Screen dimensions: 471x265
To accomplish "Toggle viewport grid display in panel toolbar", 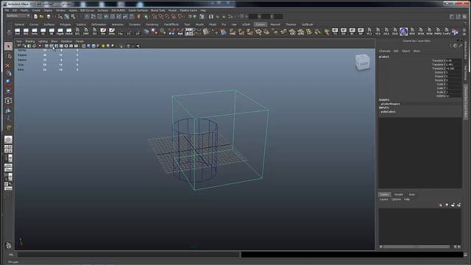I will (x=46, y=46).
